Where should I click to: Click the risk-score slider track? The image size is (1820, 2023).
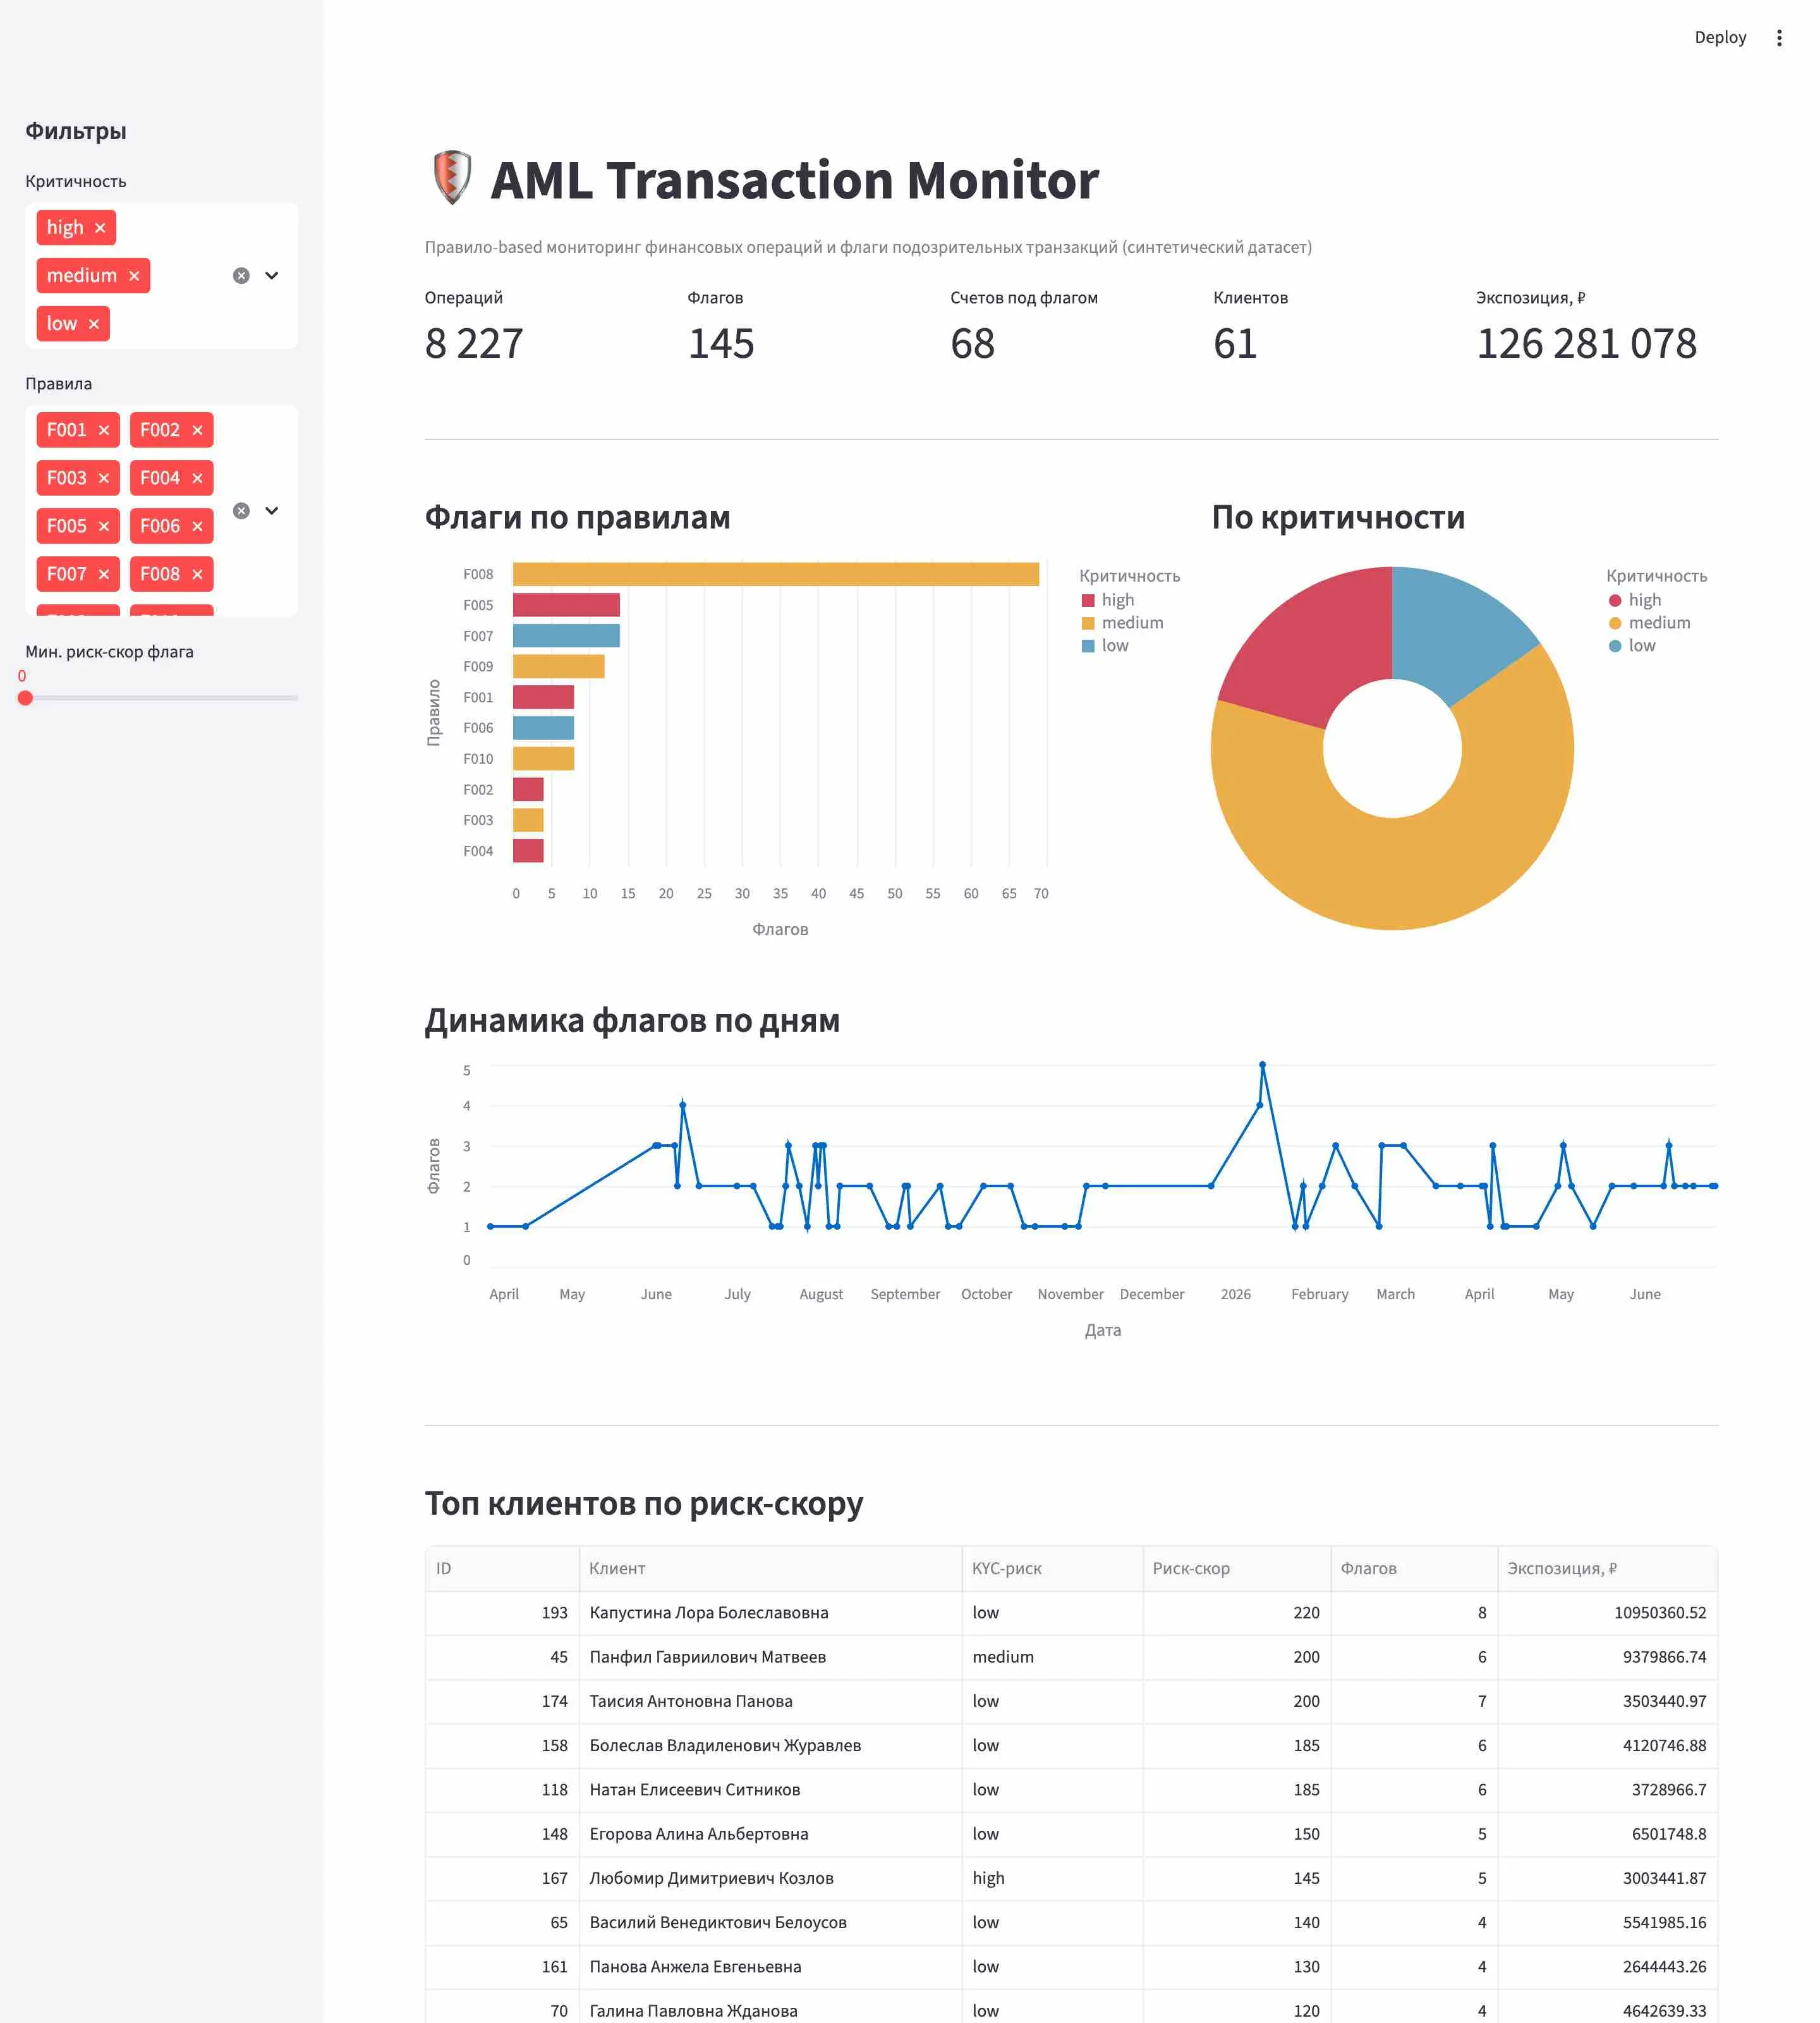tap(162, 699)
